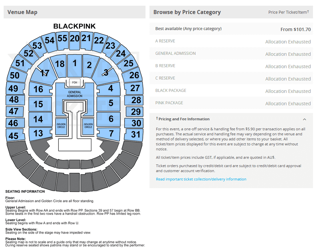Select section 20 on venue map
The image size is (317, 252).
tap(75, 40)
